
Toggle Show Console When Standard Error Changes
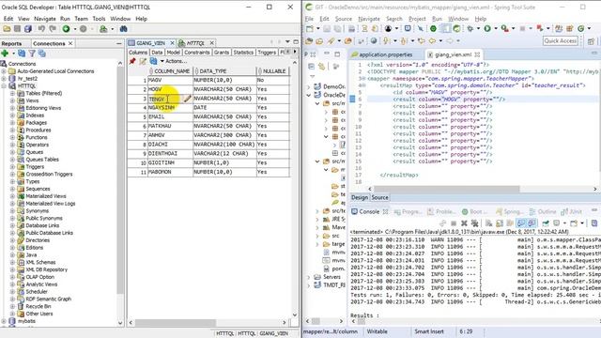(532, 223)
